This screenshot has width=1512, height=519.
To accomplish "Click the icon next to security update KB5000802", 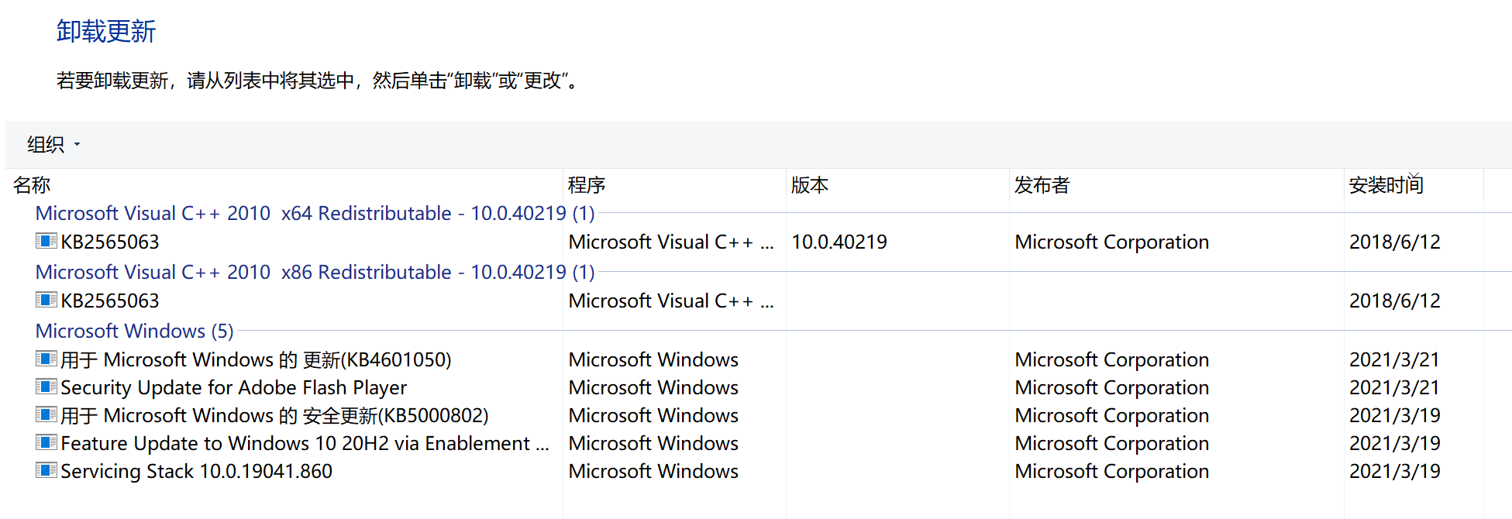I will [46, 414].
